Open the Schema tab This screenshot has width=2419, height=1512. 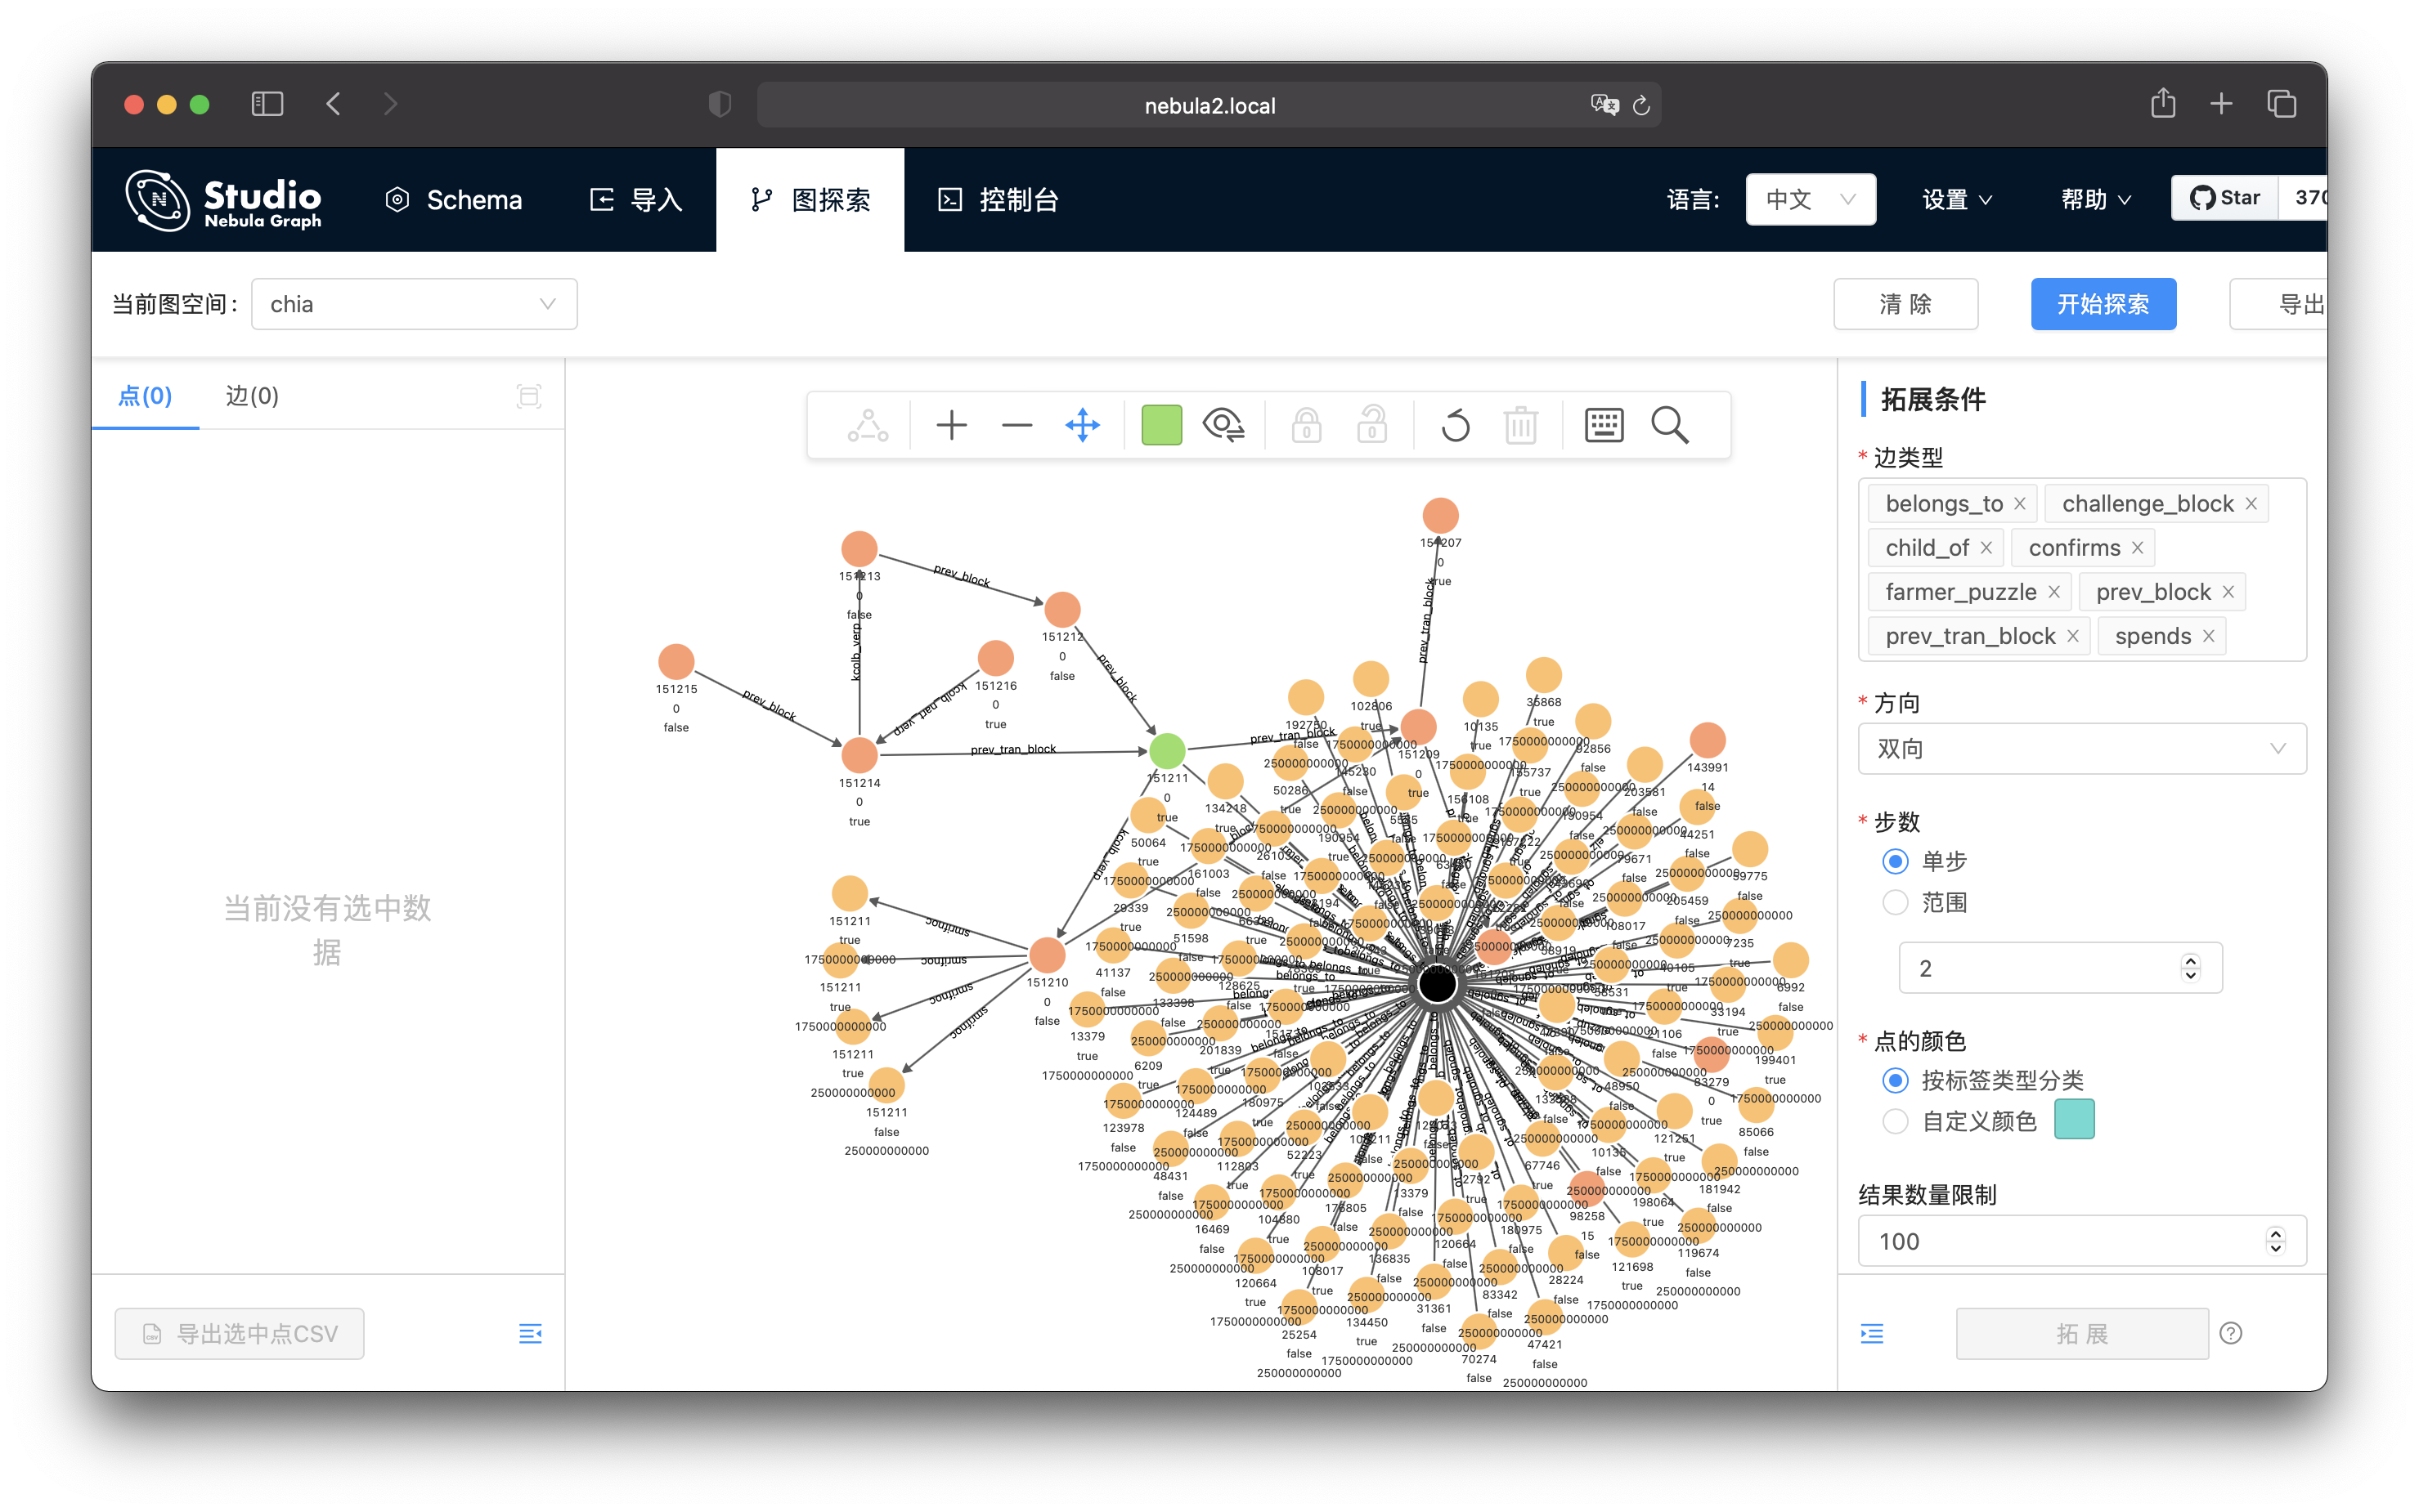pos(454,200)
